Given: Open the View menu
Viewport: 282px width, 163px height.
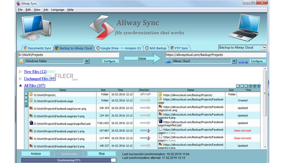Looking at the screenshot, I should (37, 10).
